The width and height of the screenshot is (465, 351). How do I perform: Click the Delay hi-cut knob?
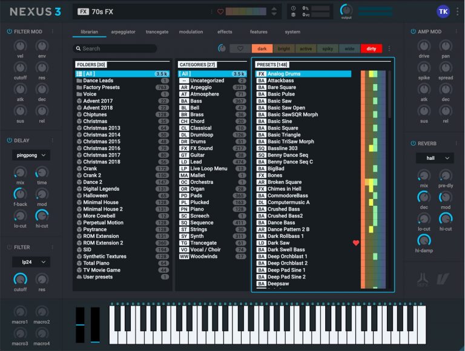(x=42, y=215)
